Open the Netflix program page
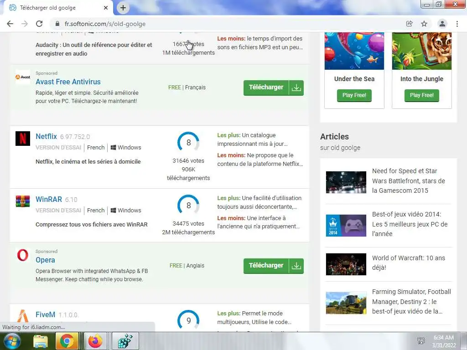This screenshot has height=350, width=467. click(46, 136)
